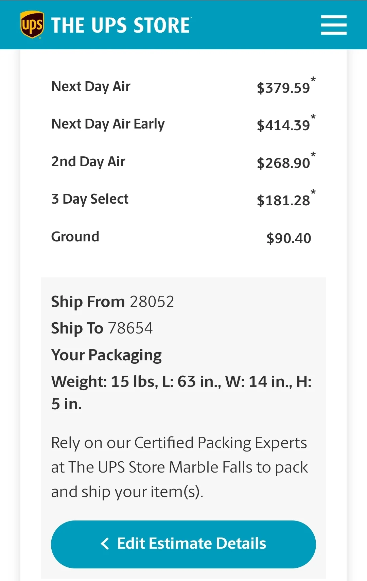Click the back chevron in Edit button
The image size is (367, 581).
[105, 544]
